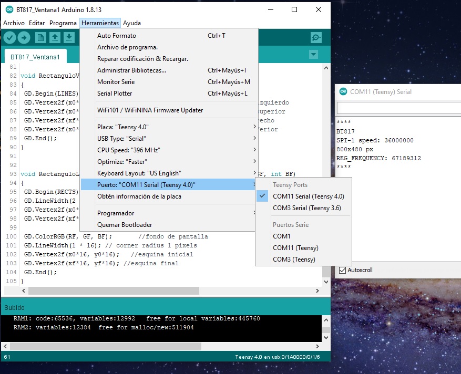Click the "Subido" upload status message
461x374 pixels.
(x=14, y=308)
